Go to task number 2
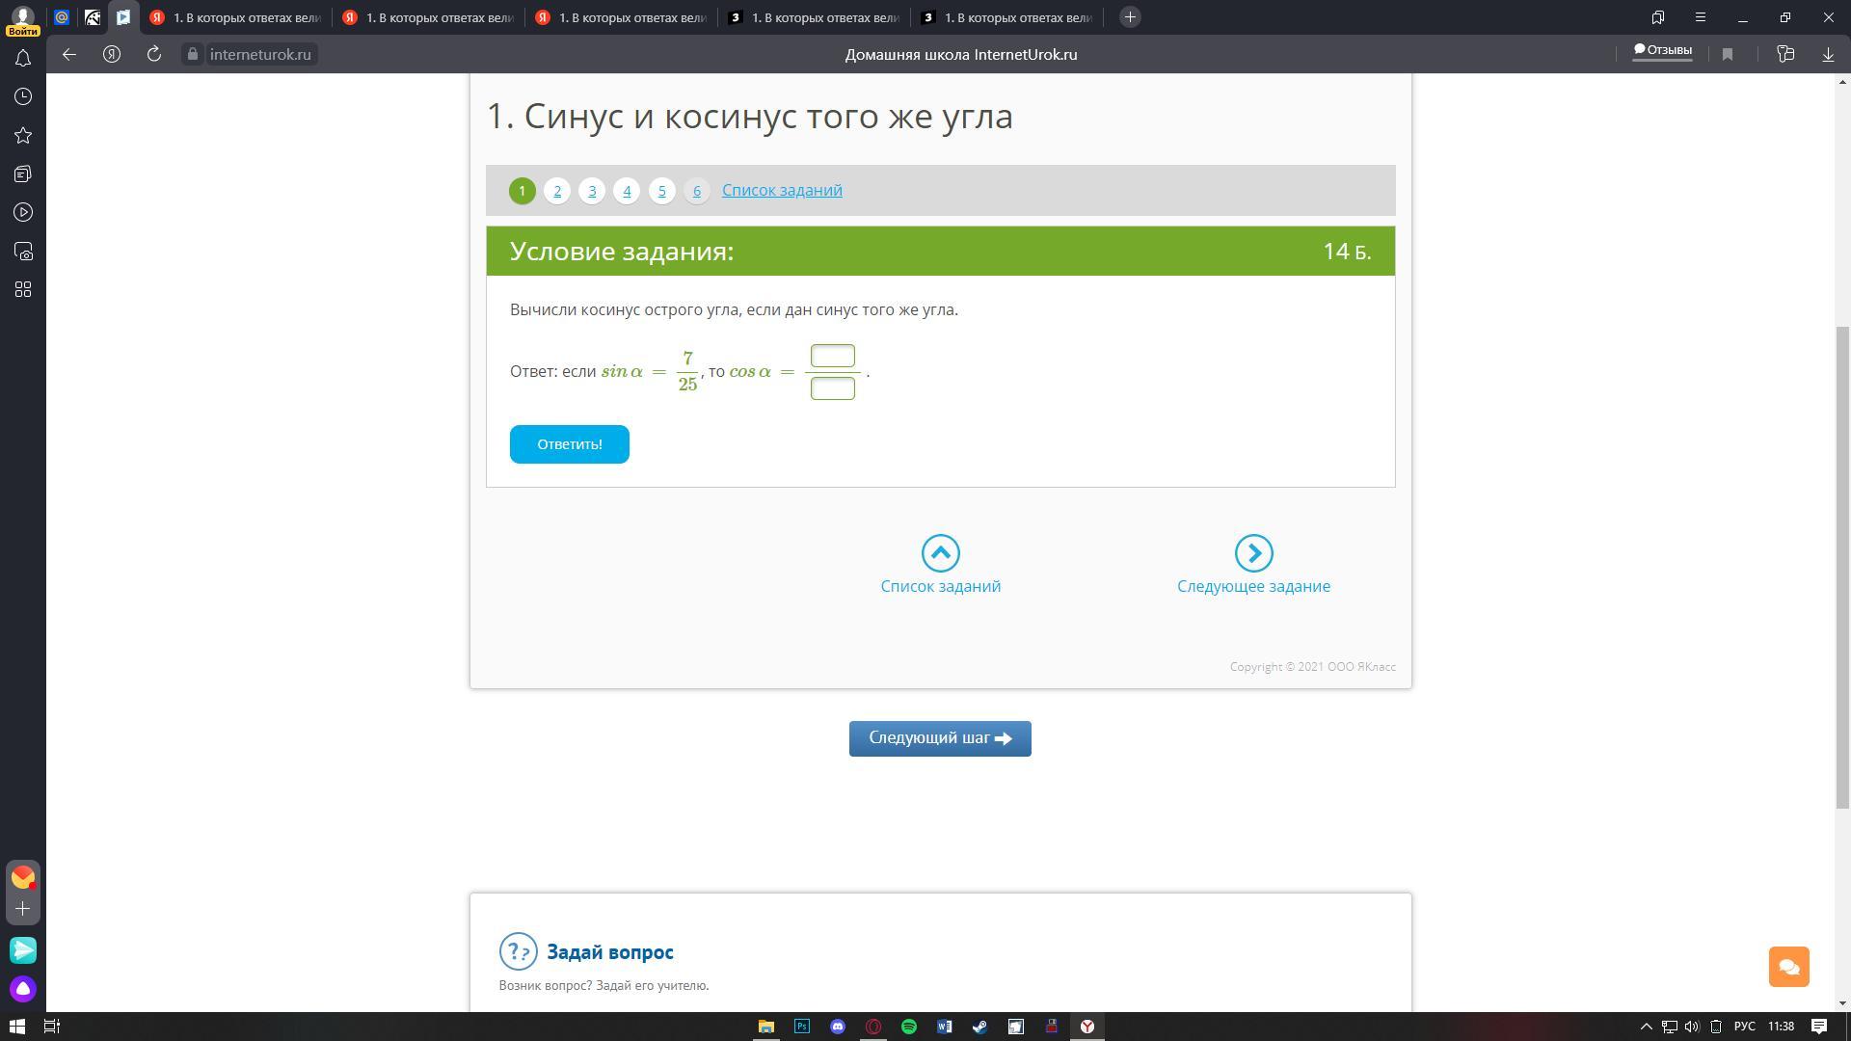1851x1041 pixels. pyautogui.click(x=557, y=191)
